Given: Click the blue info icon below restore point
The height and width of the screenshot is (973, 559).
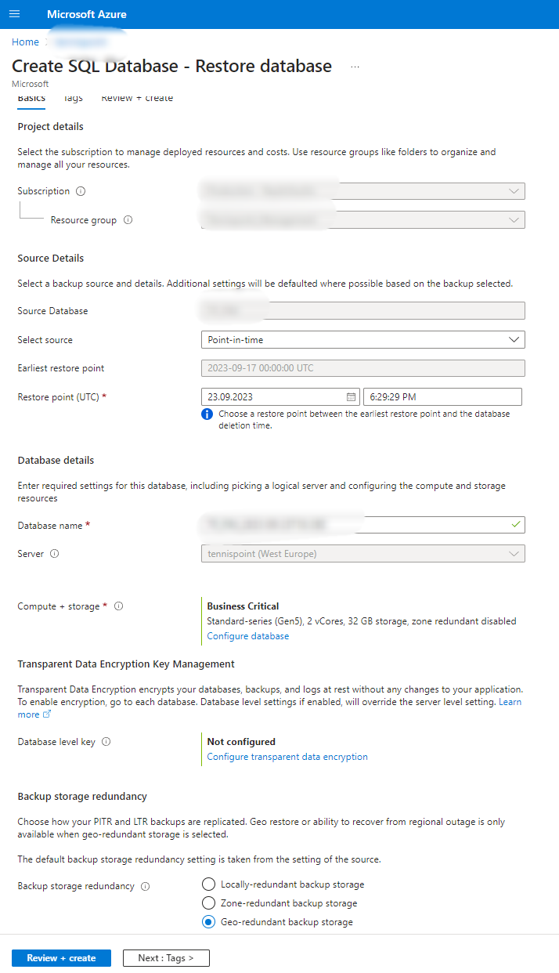Looking at the screenshot, I should [206, 413].
